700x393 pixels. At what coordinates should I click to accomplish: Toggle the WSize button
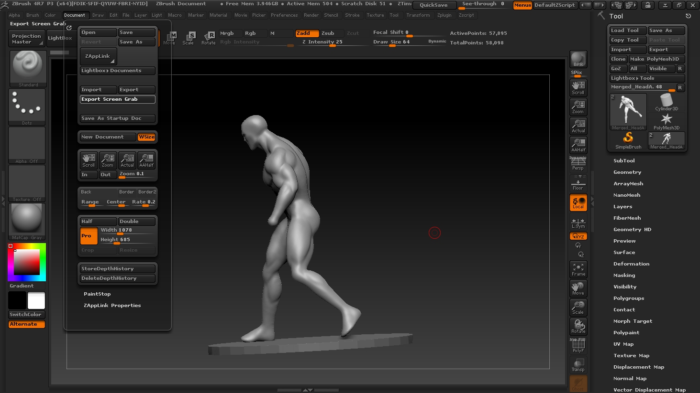coord(146,137)
